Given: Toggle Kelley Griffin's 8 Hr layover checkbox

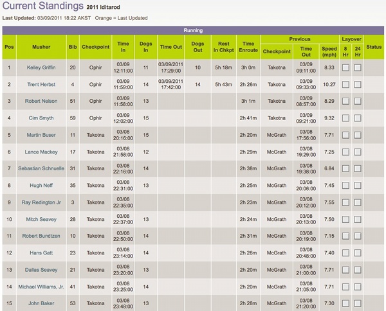Looking at the screenshot, I should (x=345, y=67).
